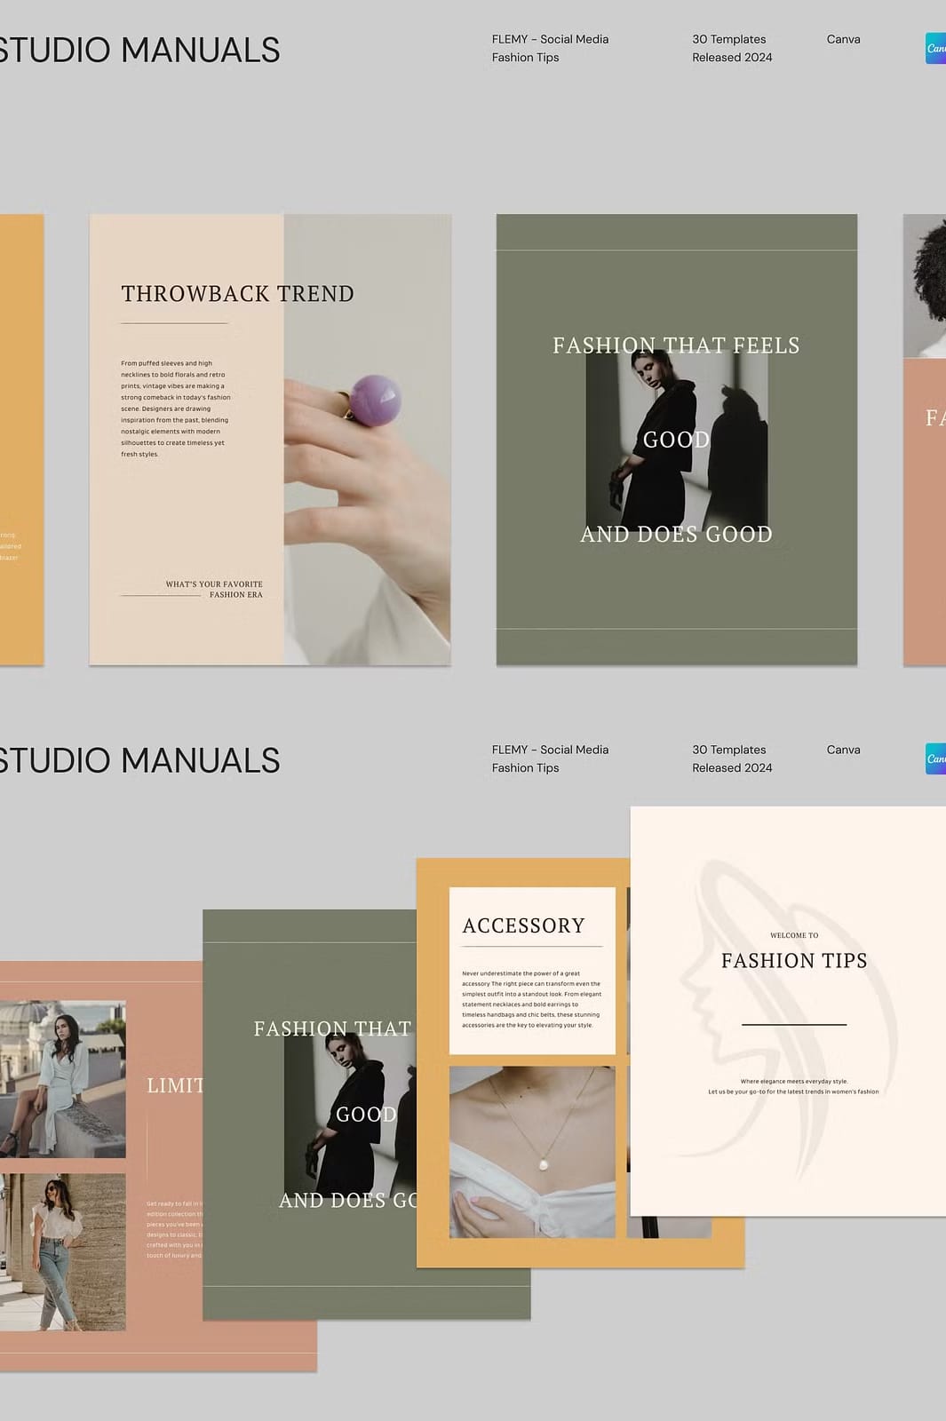
Task: Click 'GOOD' text on lower green card
Action: tap(366, 1115)
